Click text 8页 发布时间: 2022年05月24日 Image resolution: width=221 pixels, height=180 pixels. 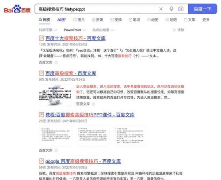[62, 79]
